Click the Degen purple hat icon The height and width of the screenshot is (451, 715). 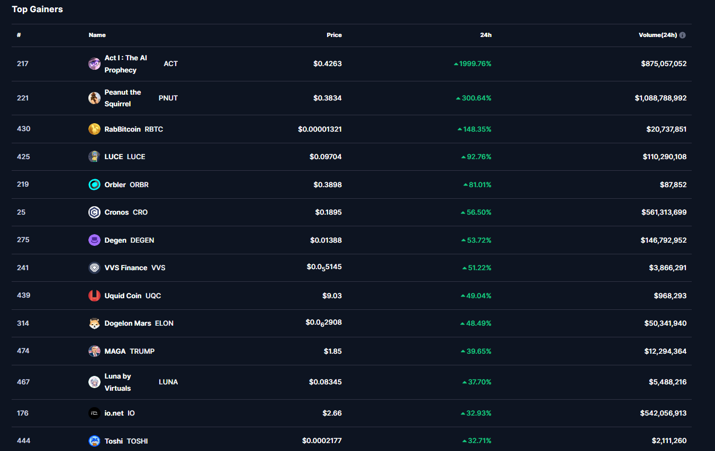tap(94, 240)
